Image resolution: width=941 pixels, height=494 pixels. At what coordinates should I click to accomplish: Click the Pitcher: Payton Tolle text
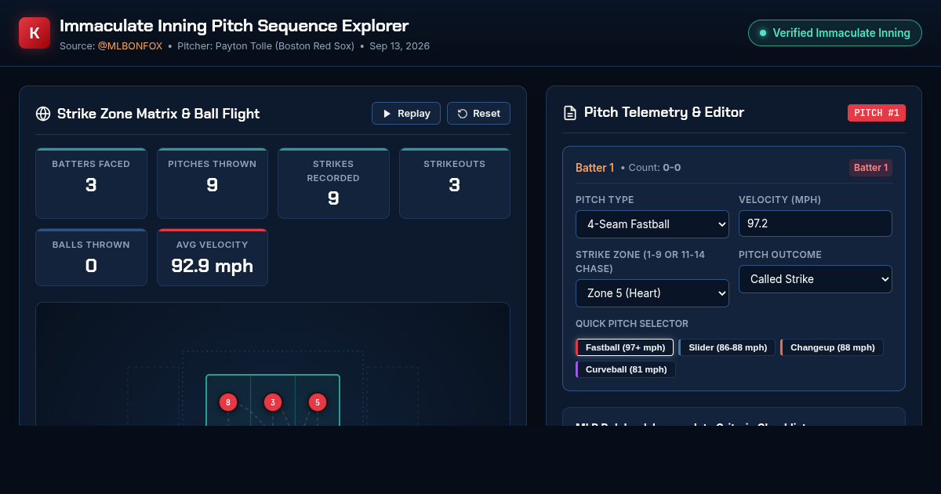[x=264, y=46]
